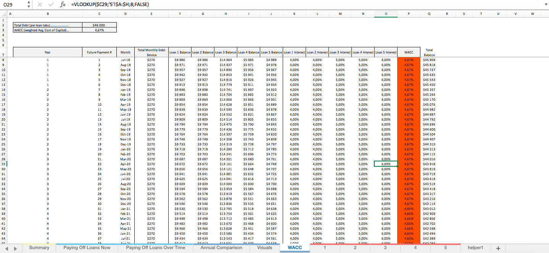Viewport: 549px width, 253px height.
Task: Open the Visuals sheet tab
Action: 265,248
